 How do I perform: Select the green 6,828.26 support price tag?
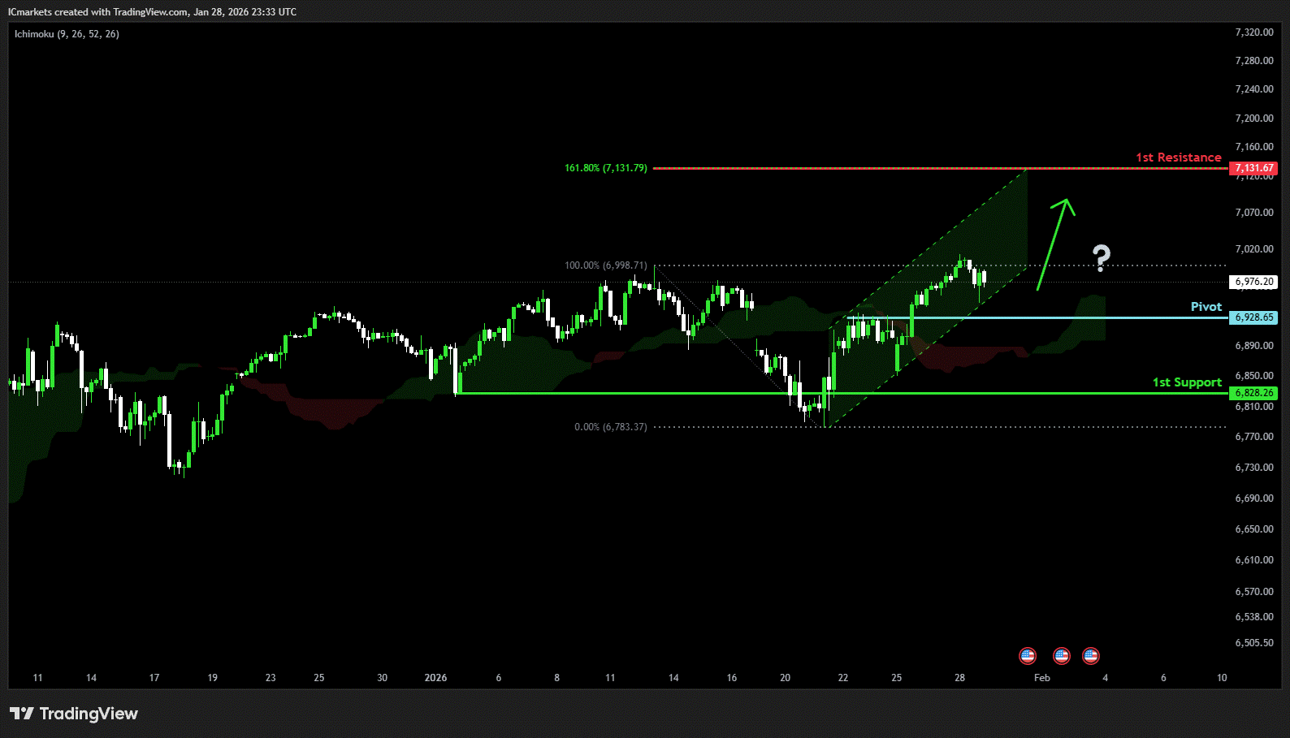1253,393
